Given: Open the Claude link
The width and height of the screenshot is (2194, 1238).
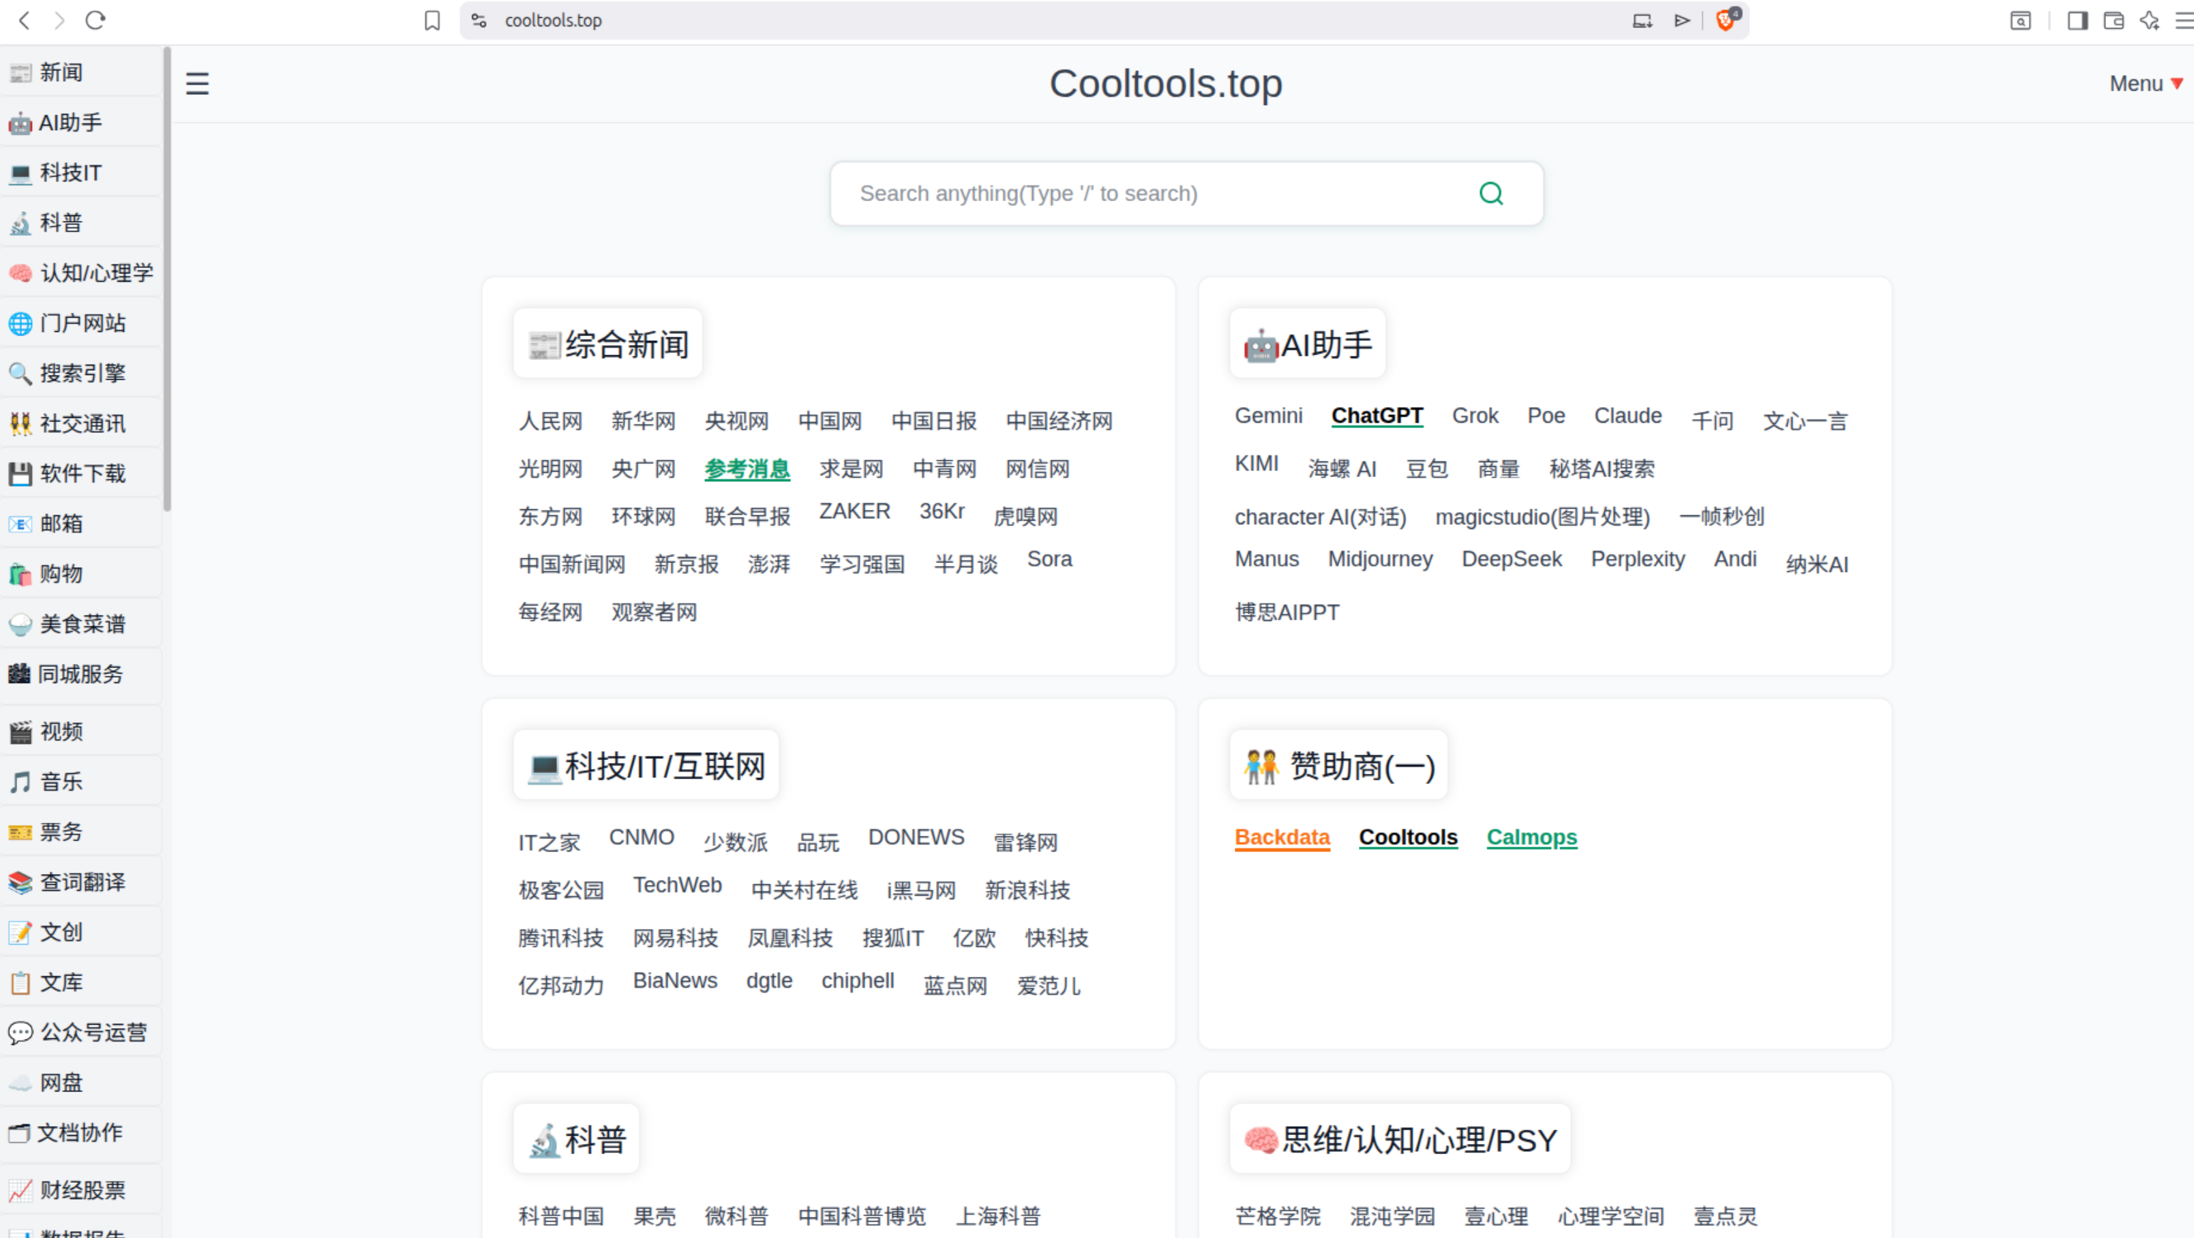Looking at the screenshot, I should pyautogui.click(x=1627, y=415).
